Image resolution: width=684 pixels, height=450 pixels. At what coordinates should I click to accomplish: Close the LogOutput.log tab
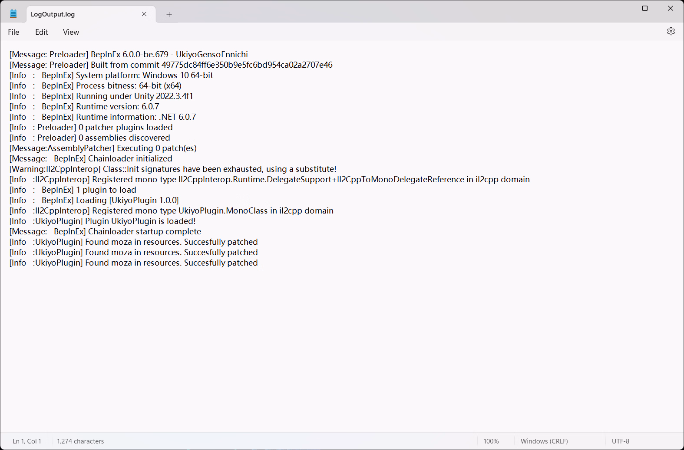(144, 14)
